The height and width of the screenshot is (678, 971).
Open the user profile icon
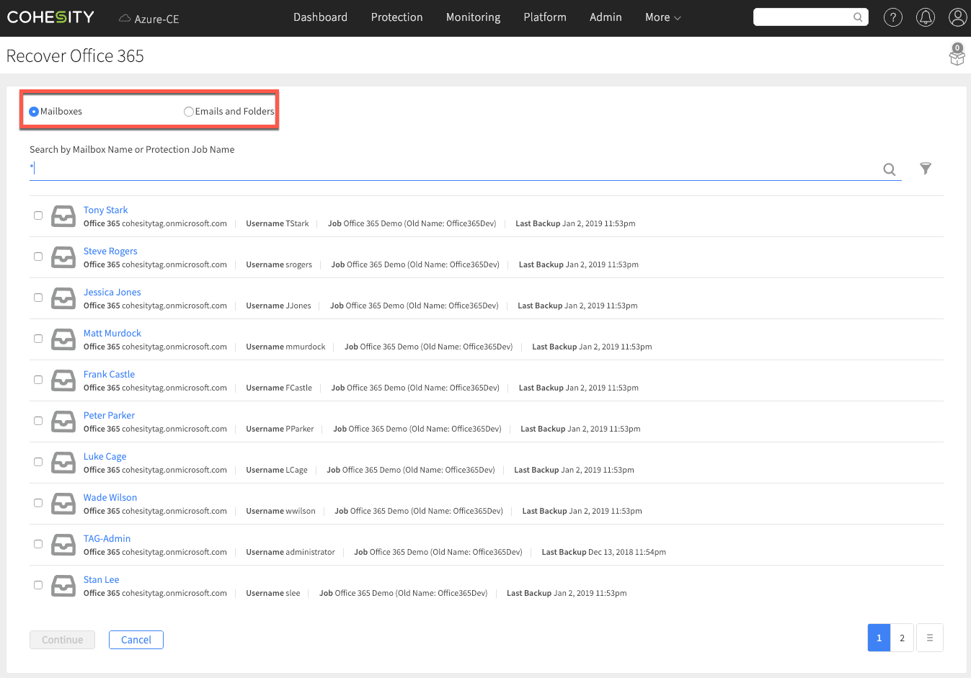pyautogui.click(x=957, y=17)
